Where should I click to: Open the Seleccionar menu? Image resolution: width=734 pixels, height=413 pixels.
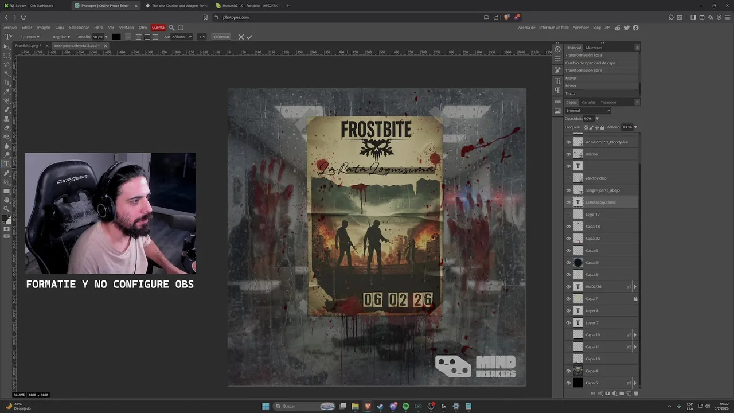pyautogui.click(x=79, y=28)
